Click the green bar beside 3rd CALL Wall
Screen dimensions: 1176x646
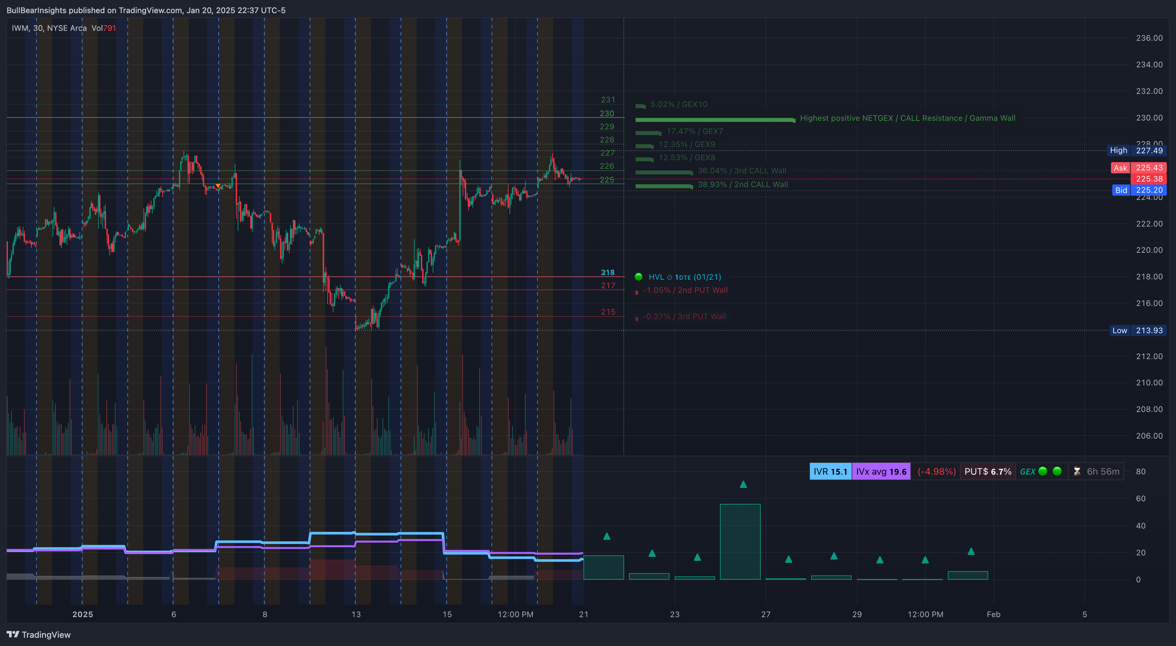pyautogui.click(x=664, y=172)
